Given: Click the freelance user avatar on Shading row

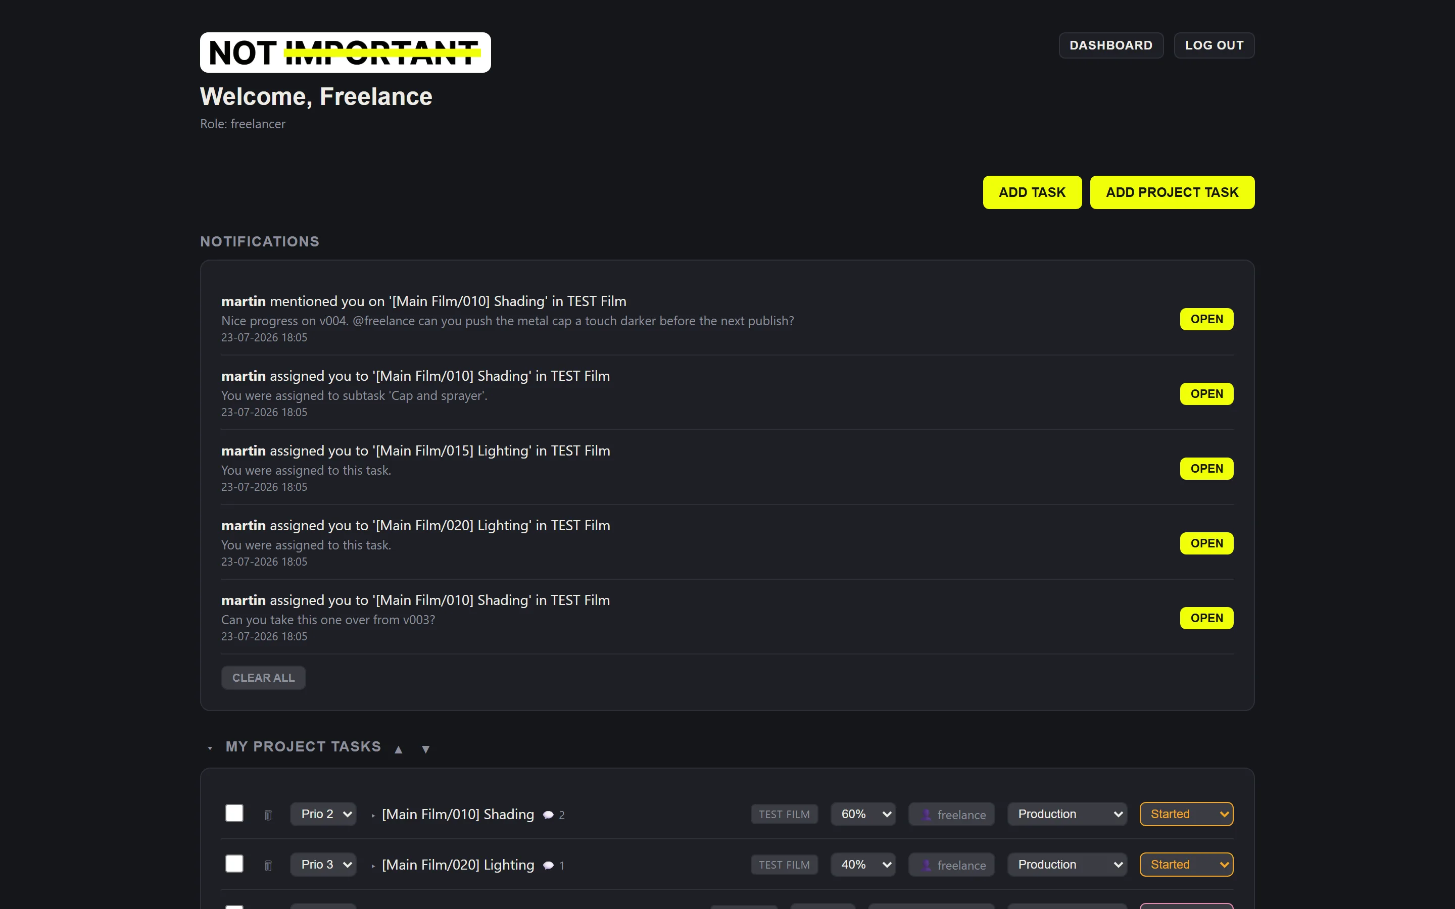Looking at the screenshot, I should (926, 815).
